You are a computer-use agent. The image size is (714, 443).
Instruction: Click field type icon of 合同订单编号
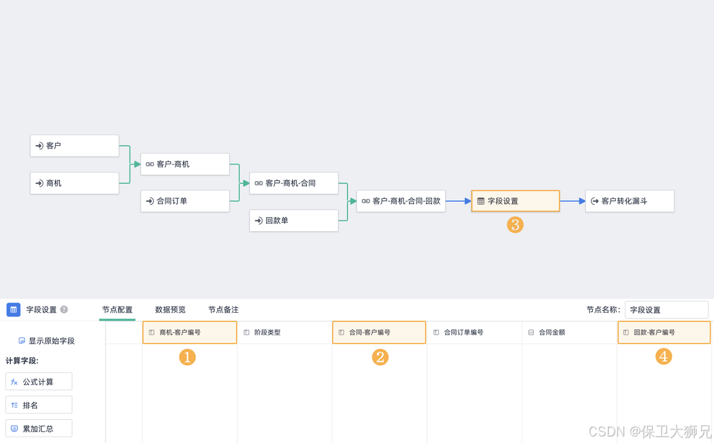coord(436,333)
